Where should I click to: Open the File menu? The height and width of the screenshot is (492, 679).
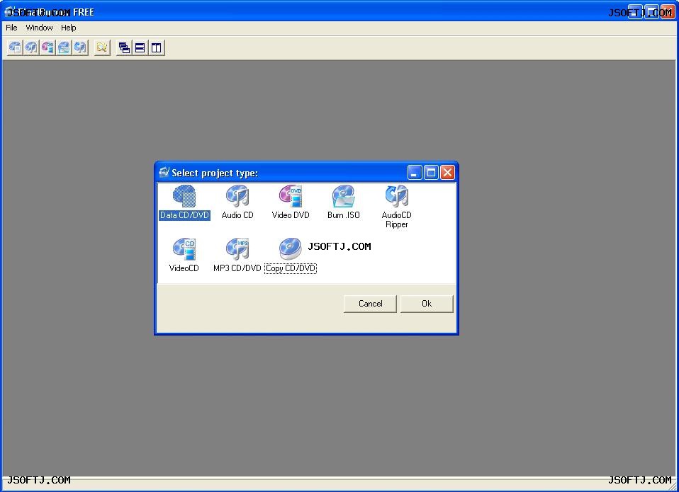11,28
